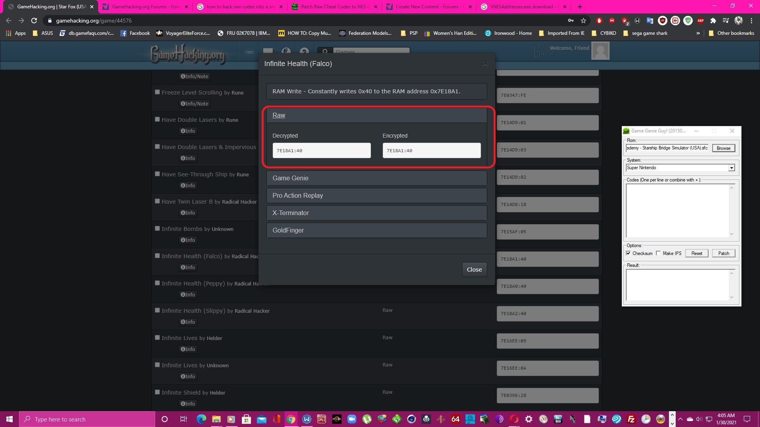760x427 pixels.
Task: Click the Encrypted code field
Action: pos(431,151)
